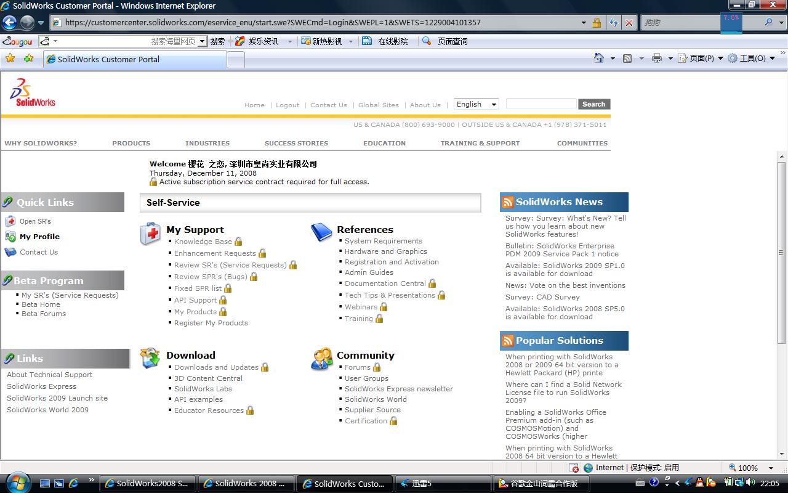Open the Knowledge Base link
788x493 pixels.
pyautogui.click(x=203, y=242)
